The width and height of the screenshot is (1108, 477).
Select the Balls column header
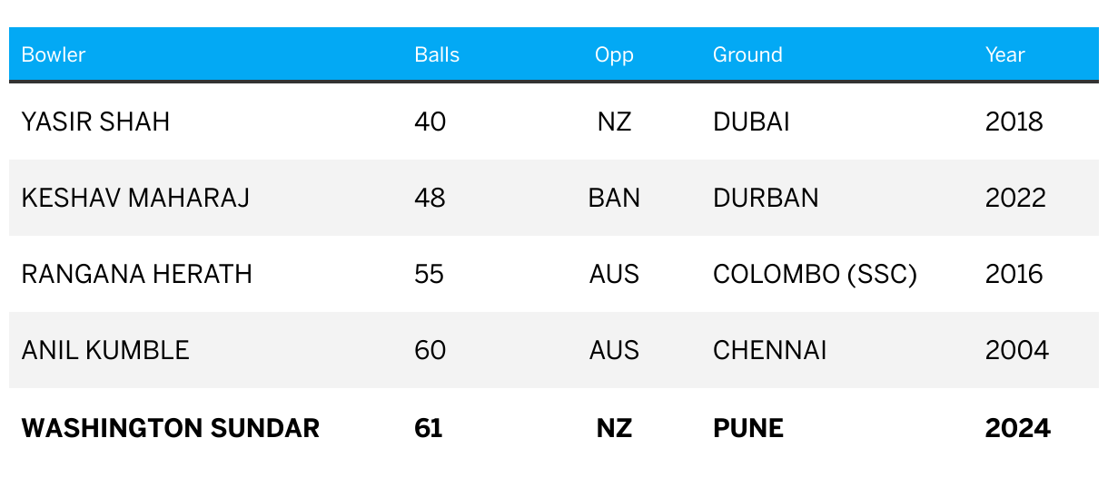437,54
